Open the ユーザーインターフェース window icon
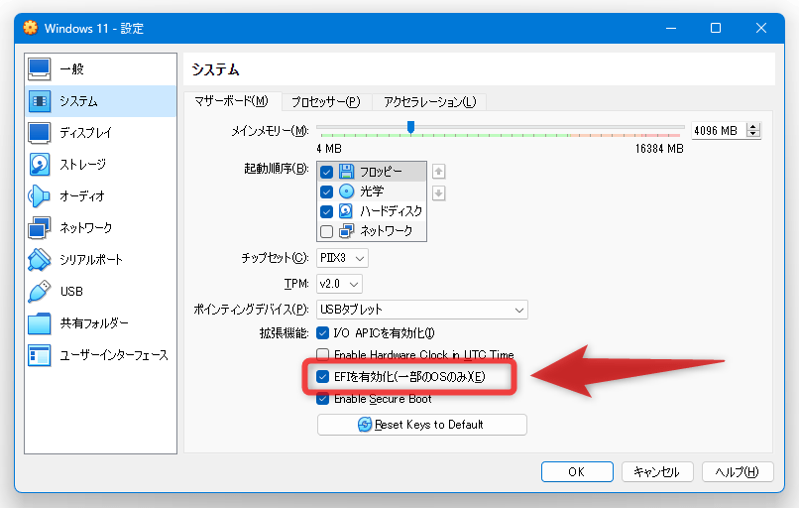This screenshot has height=508, width=799. 40,355
